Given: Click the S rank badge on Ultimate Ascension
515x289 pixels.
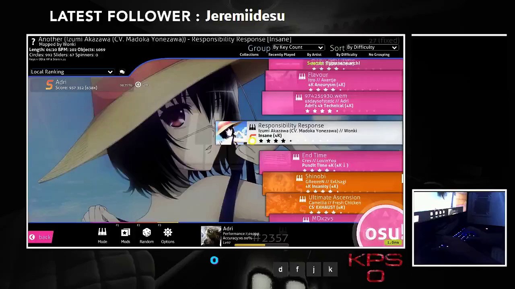Looking at the screenshot, I should pos(303,209).
